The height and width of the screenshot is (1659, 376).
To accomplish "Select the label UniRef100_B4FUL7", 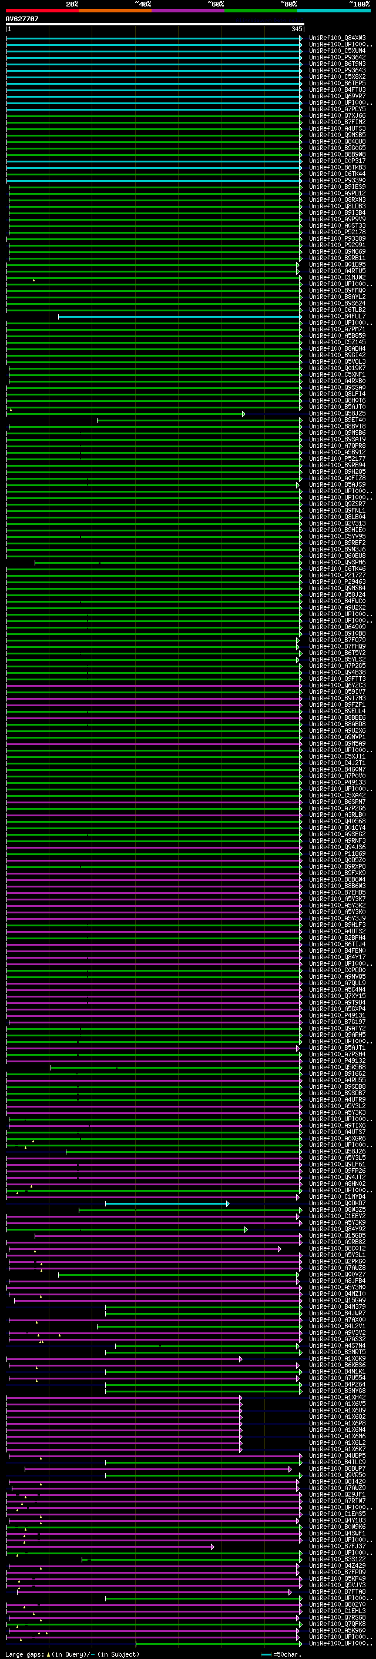I will tap(337, 316).
